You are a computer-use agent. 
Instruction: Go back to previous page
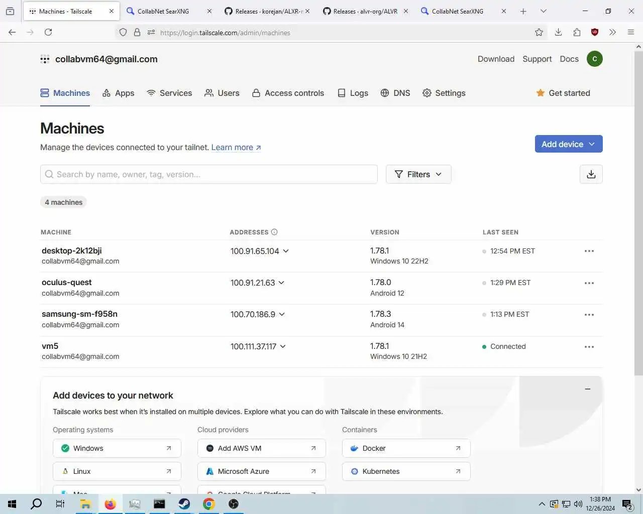point(12,32)
